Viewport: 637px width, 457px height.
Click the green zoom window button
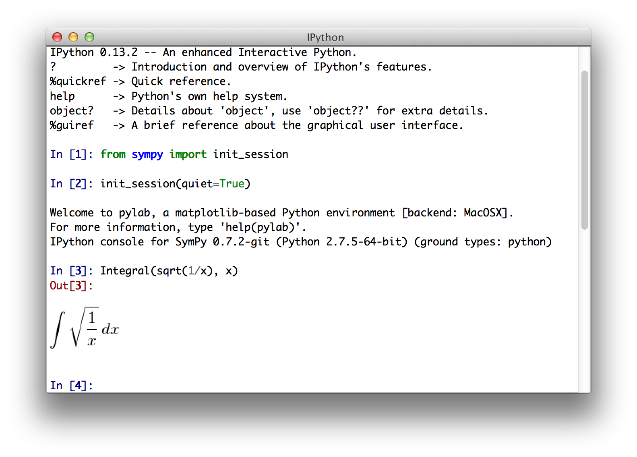point(89,37)
